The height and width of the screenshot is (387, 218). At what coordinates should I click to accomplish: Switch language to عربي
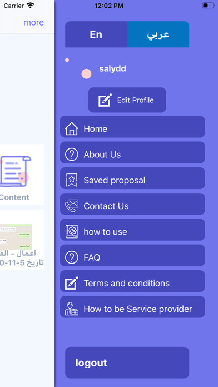point(158,34)
